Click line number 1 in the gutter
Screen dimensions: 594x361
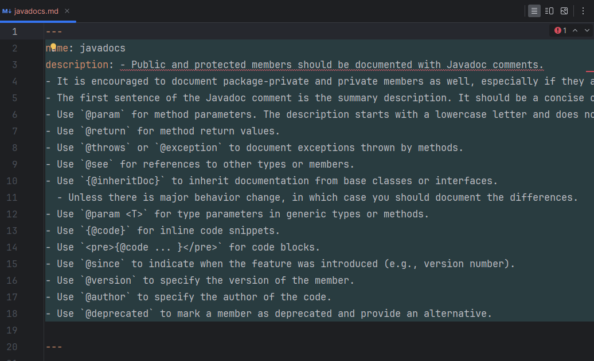point(14,32)
